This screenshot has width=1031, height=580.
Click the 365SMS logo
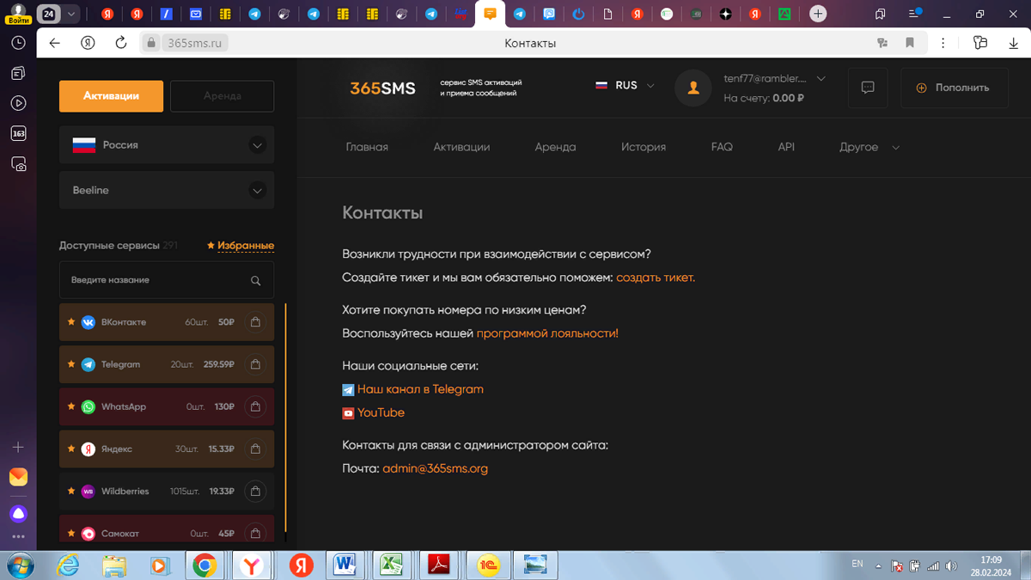382,88
